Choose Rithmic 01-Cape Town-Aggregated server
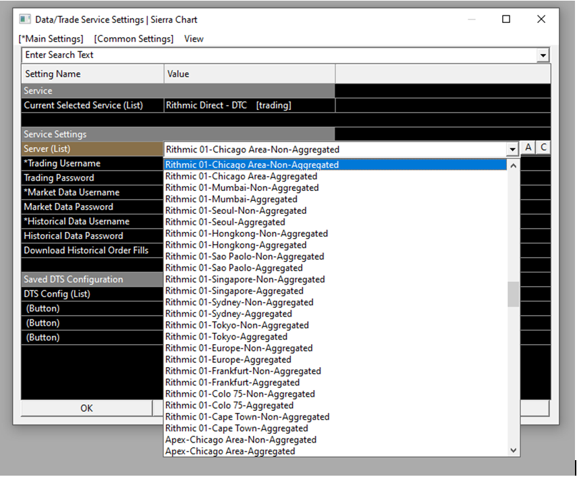The height and width of the screenshot is (477, 577). (x=236, y=428)
